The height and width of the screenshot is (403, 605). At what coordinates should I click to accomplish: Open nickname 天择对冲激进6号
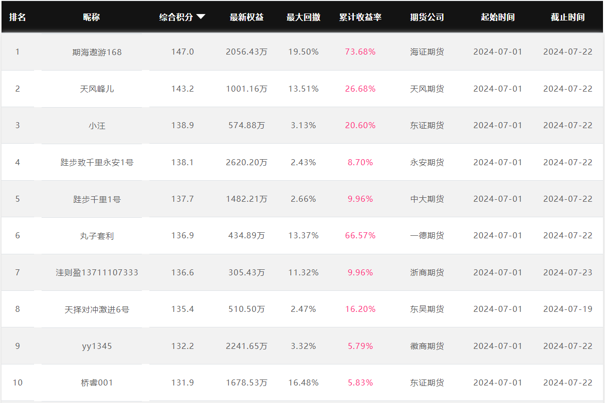(97, 309)
